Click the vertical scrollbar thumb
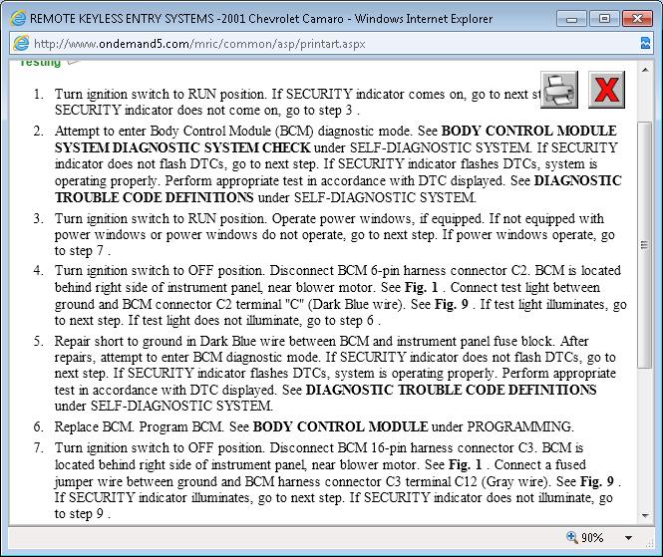 (645, 245)
